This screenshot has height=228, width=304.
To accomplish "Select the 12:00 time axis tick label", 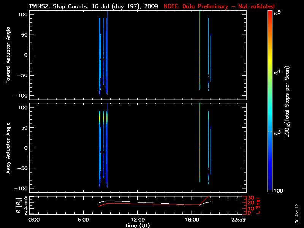I will coord(137,220).
